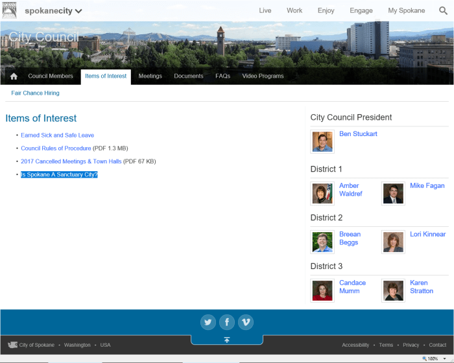Click the back-to-top arrow in footer
The width and height of the screenshot is (454, 363).
pos(226,340)
